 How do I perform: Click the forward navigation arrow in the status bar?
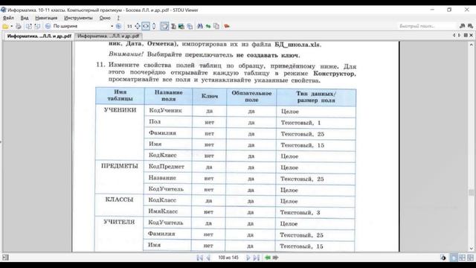coord(276,258)
